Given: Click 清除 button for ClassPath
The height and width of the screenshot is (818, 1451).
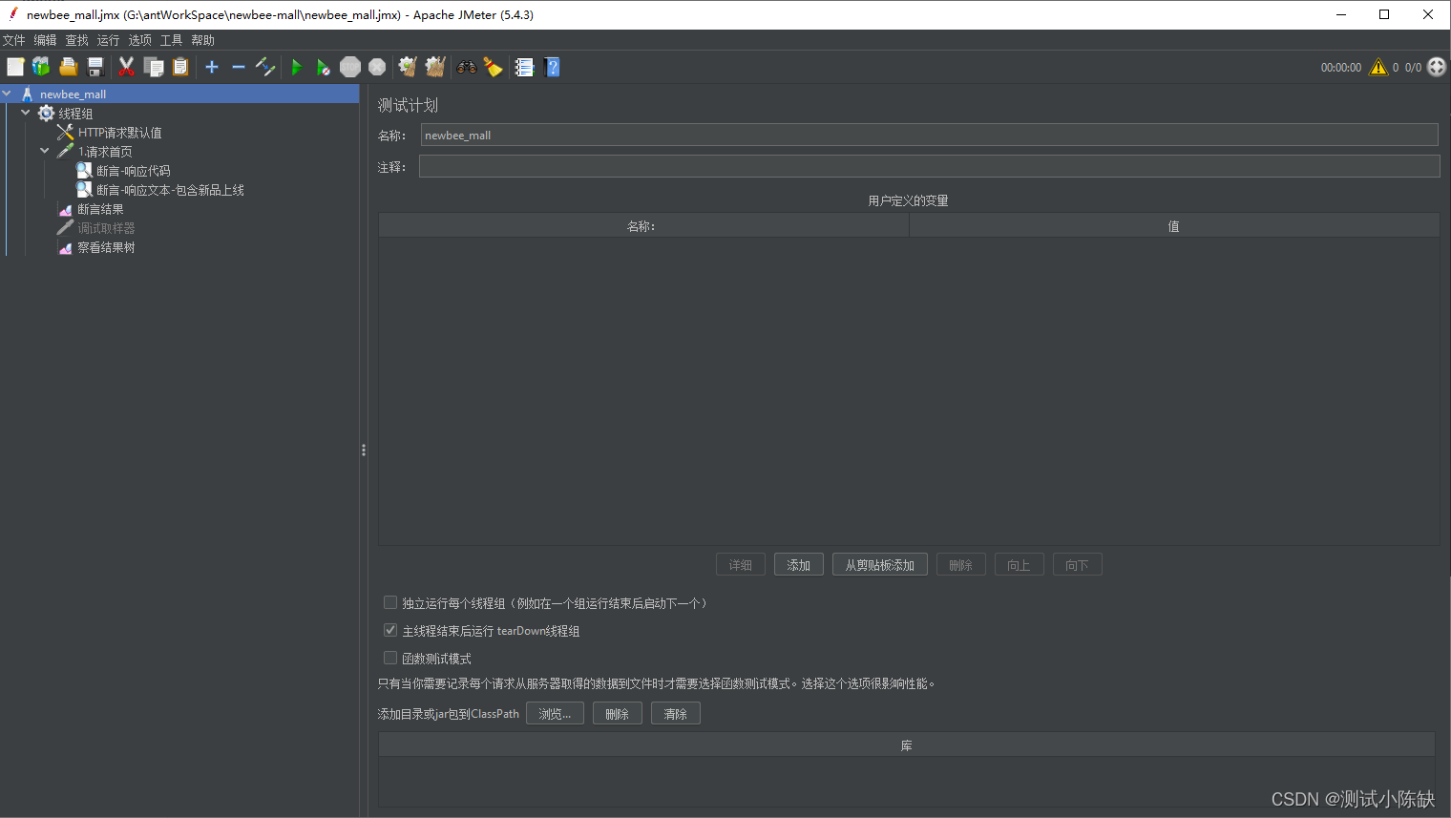Looking at the screenshot, I should [676, 714].
